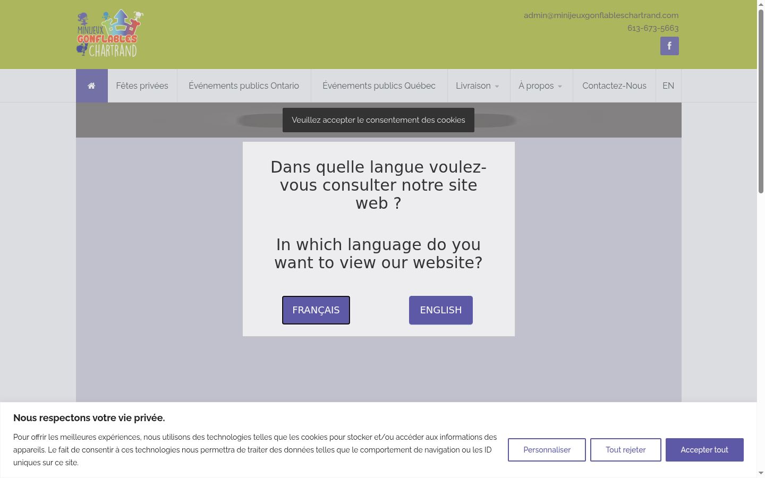
Task: Click Accepter tout cookie button
Action: coord(704,450)
